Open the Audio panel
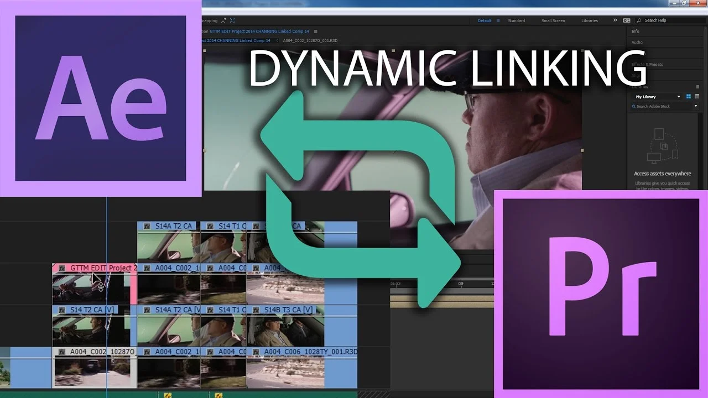Viewport: 708px width, 398px height. [637, 42]
